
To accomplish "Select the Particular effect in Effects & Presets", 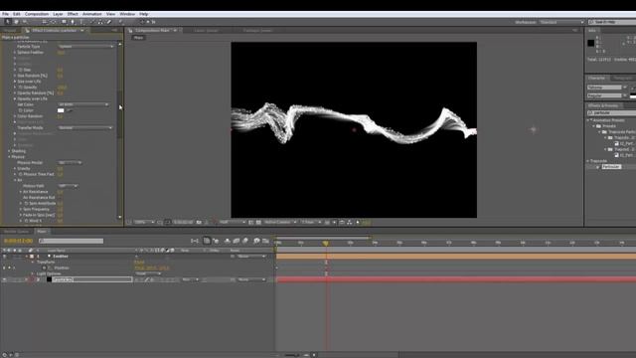I will point(611,167).
